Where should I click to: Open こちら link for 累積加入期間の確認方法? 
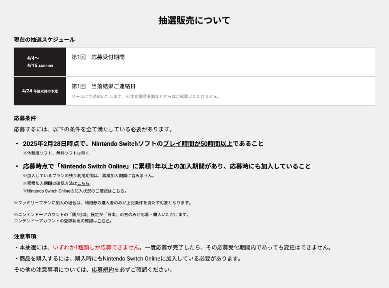83,184
